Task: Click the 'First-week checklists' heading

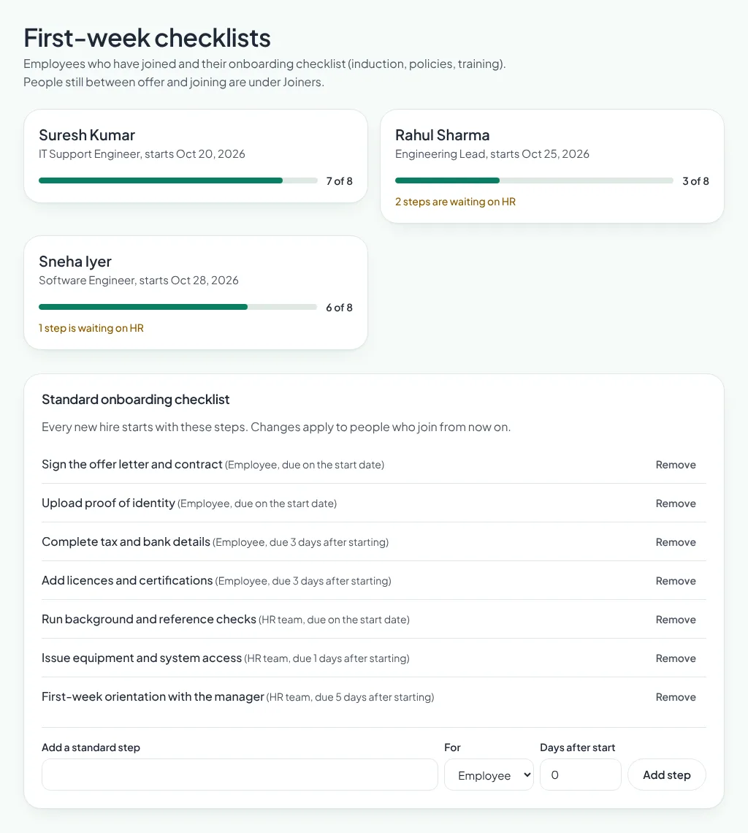Action: (147, 38)
